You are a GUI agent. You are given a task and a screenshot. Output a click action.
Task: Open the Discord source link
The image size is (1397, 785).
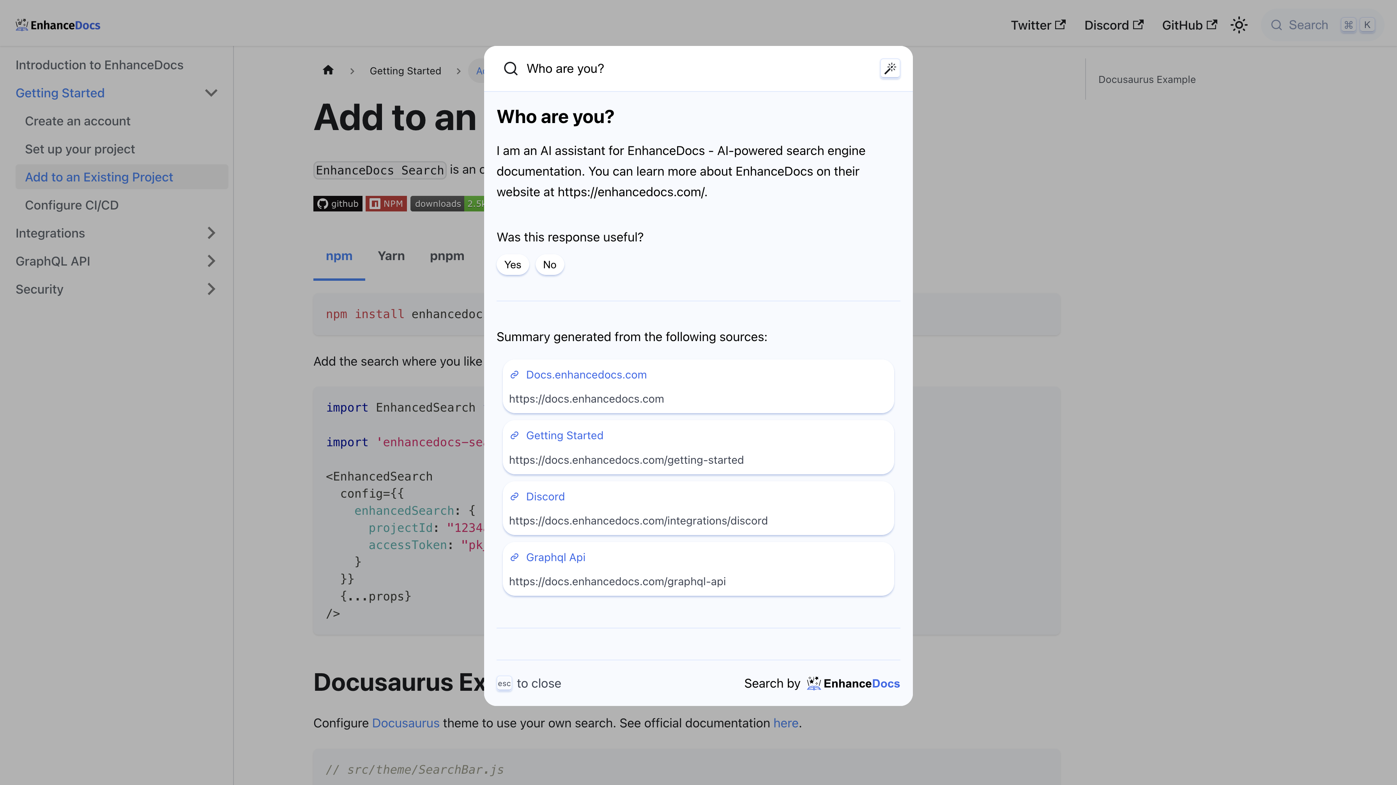(x=545, y=497)
